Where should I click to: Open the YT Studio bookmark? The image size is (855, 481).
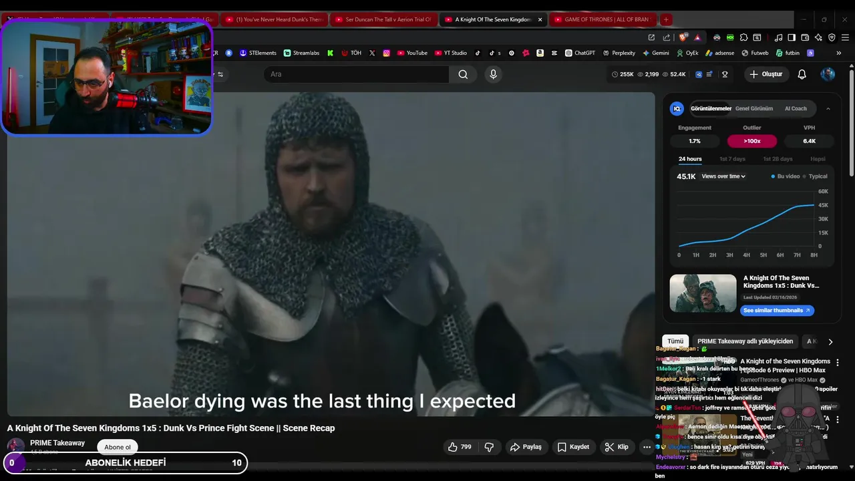(x=451, y=53)
